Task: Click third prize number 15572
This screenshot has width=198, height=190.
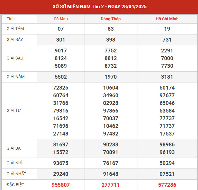Action: 61,152
